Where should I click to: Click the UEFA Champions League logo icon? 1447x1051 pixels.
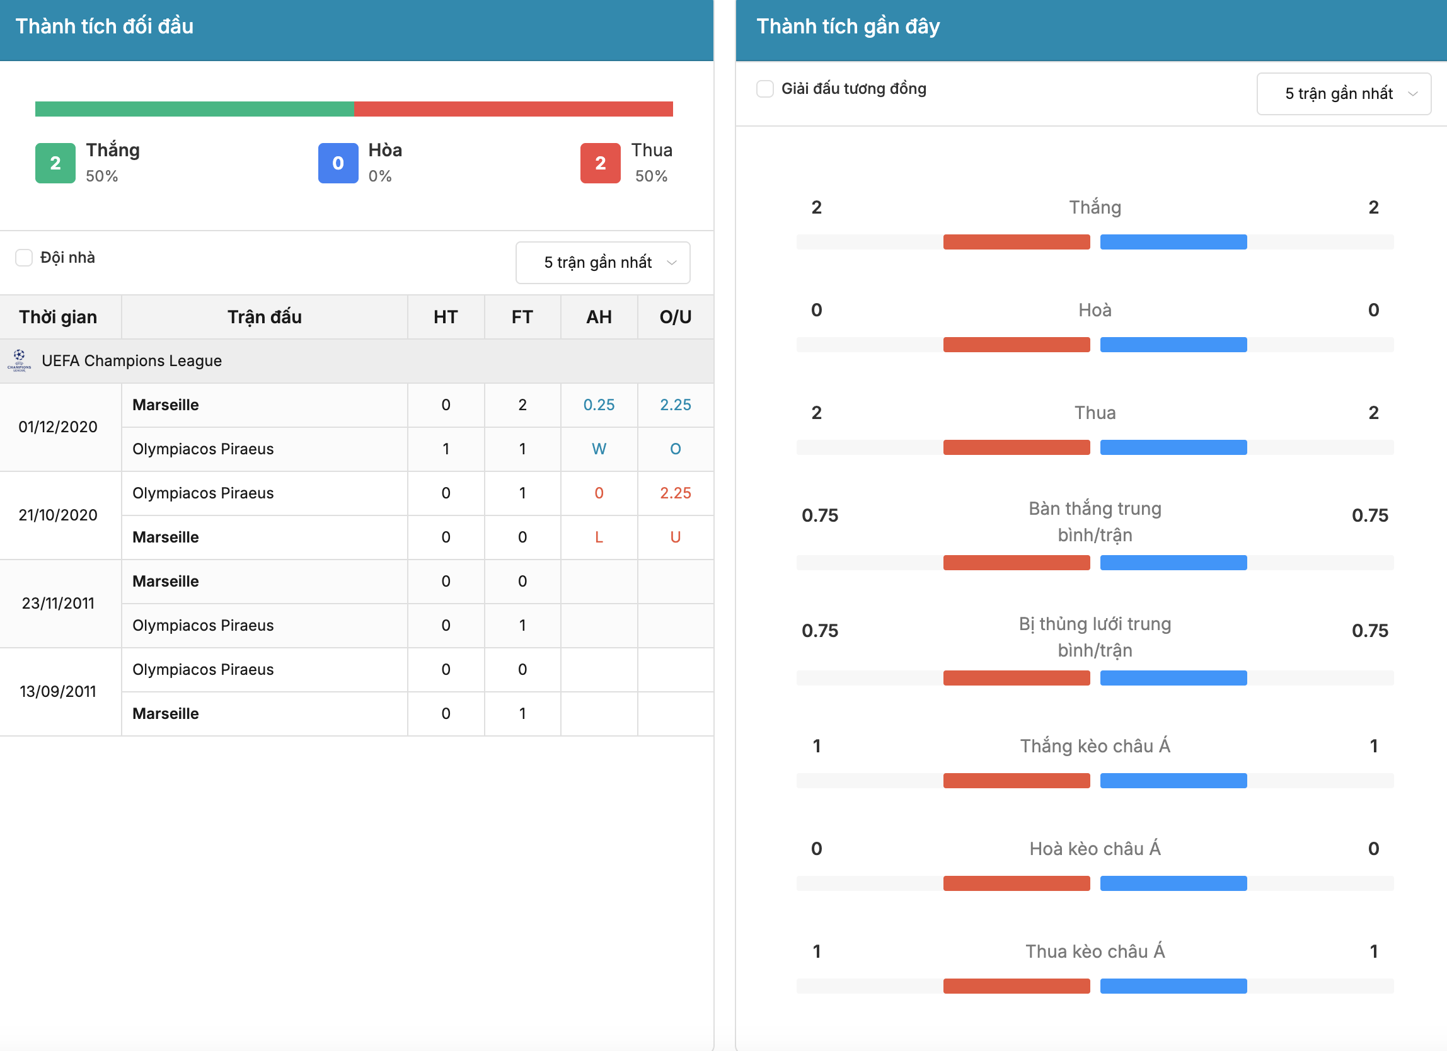point(19,360)
